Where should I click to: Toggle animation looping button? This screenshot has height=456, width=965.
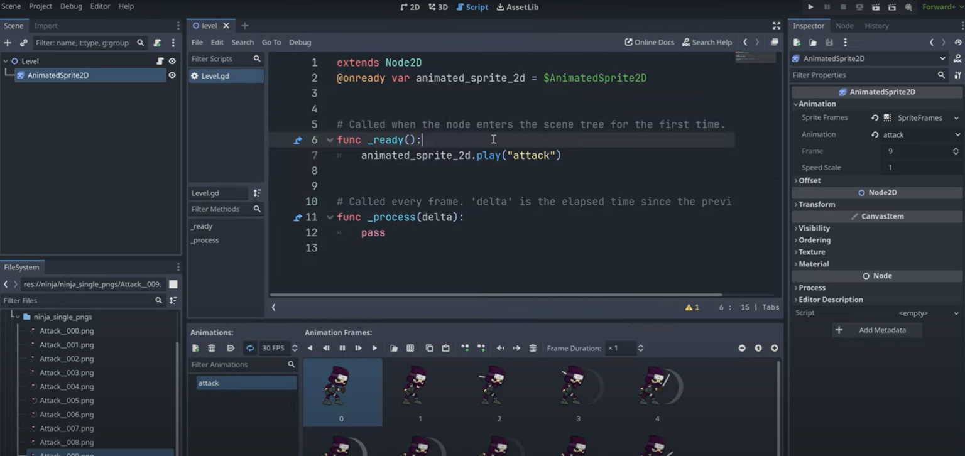point(250,348)
